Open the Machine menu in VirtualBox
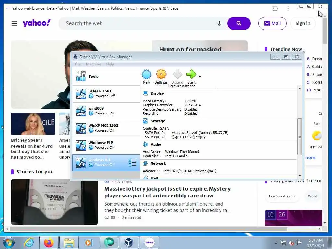The image size is (332, 249). coord(93,64)
